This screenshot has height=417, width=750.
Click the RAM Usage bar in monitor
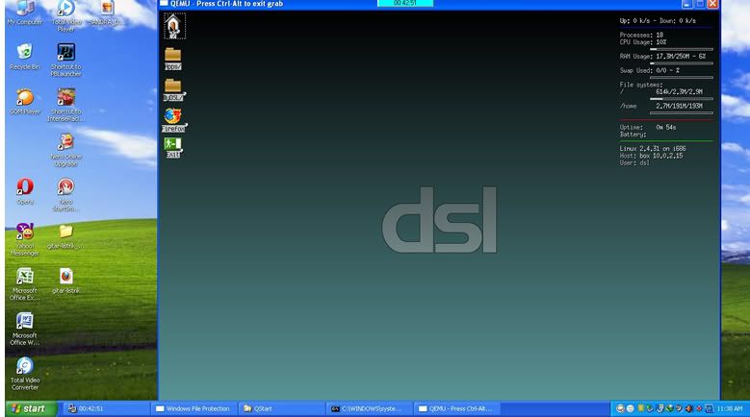tap(681, 63)
